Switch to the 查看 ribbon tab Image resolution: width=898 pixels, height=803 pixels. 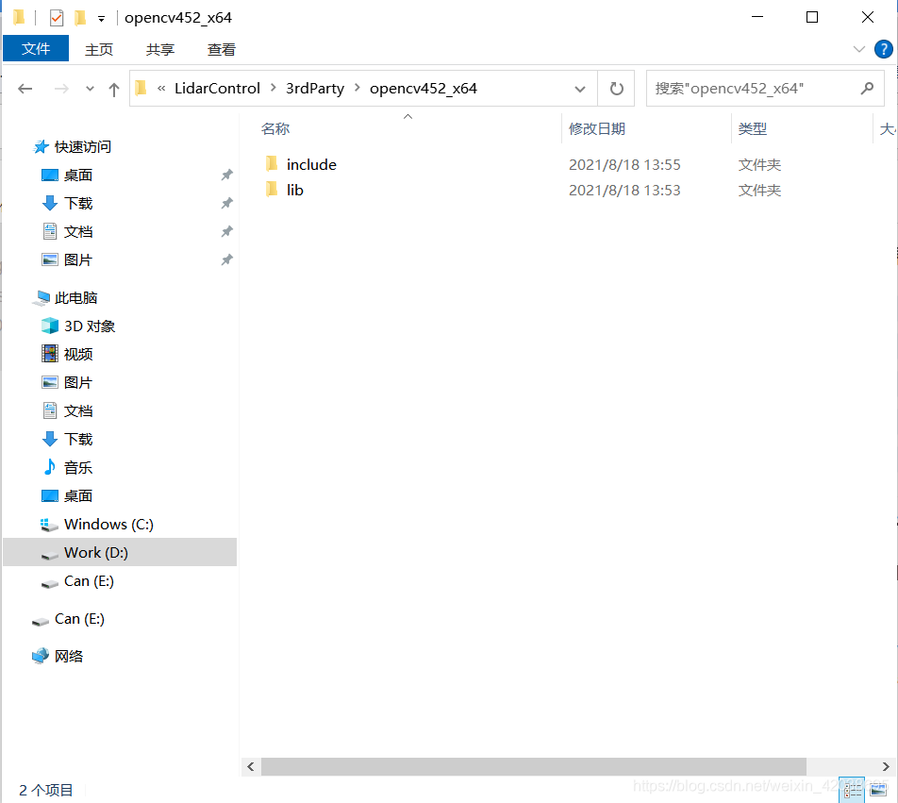pyautogui.click(x=221, y=50)
